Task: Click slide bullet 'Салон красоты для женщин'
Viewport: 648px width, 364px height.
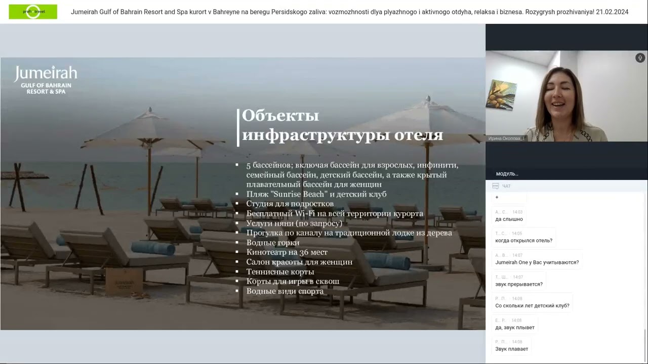Action: click(299, 262)
